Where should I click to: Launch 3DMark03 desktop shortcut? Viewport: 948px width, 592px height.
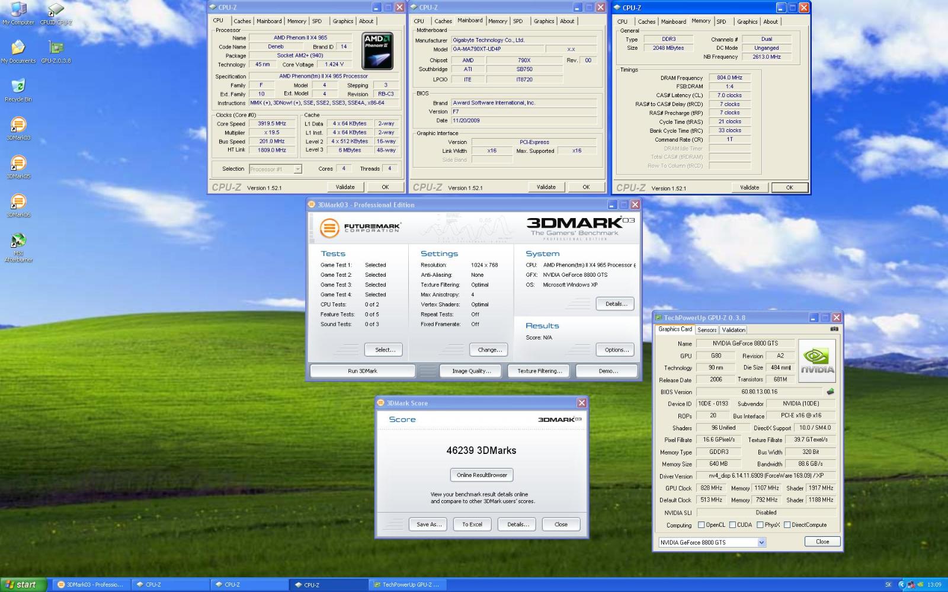pyautogui.click(x=18, y=129)
